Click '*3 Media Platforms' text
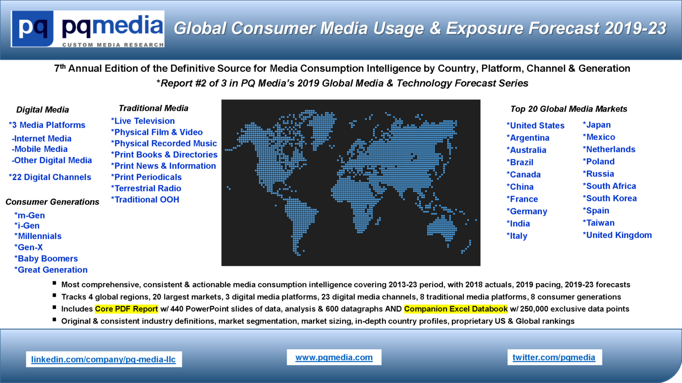This screenshot has height=383, width=682. tap(47, 125)
